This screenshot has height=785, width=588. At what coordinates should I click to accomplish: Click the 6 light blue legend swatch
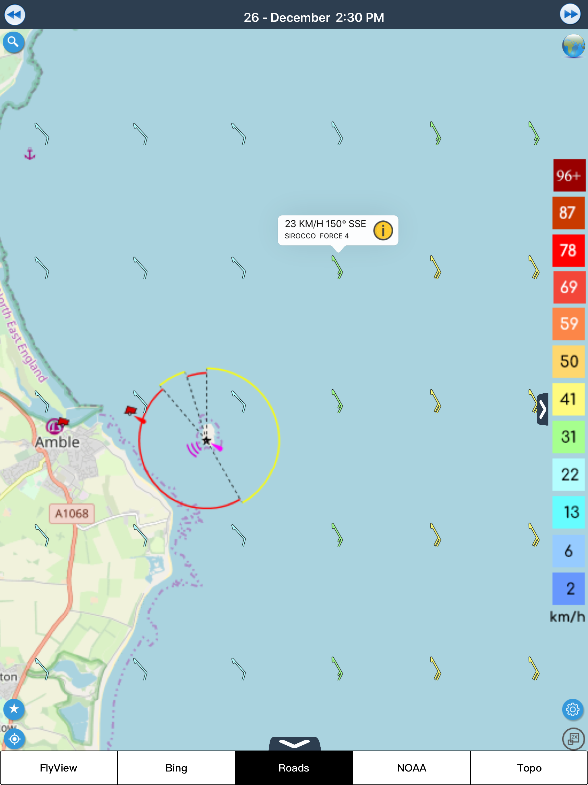568,551
